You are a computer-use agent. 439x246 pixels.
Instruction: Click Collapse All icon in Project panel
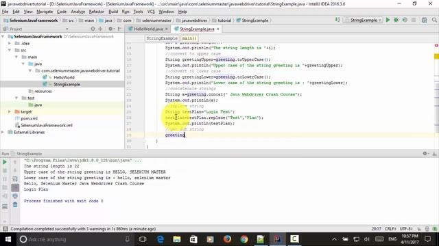click(100, 29)
